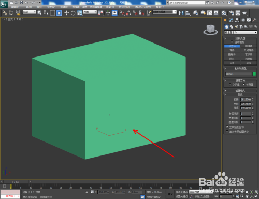The width and height of the screenshot is (259, 199).
Task: Click the 长度 length value field
Action: pyautogui.click(x=246, y=99)
